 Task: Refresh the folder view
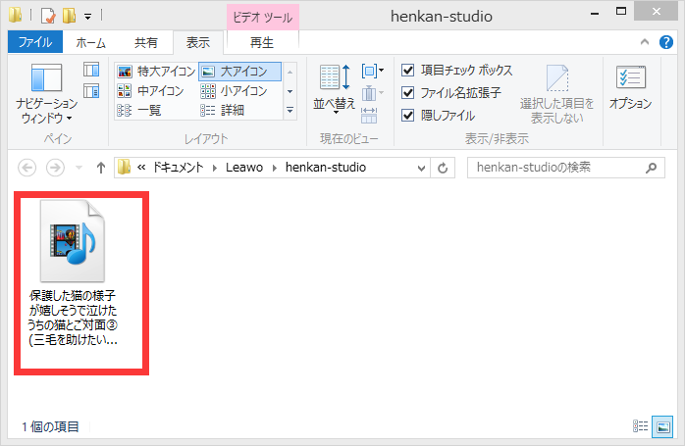tap(443, 168)
